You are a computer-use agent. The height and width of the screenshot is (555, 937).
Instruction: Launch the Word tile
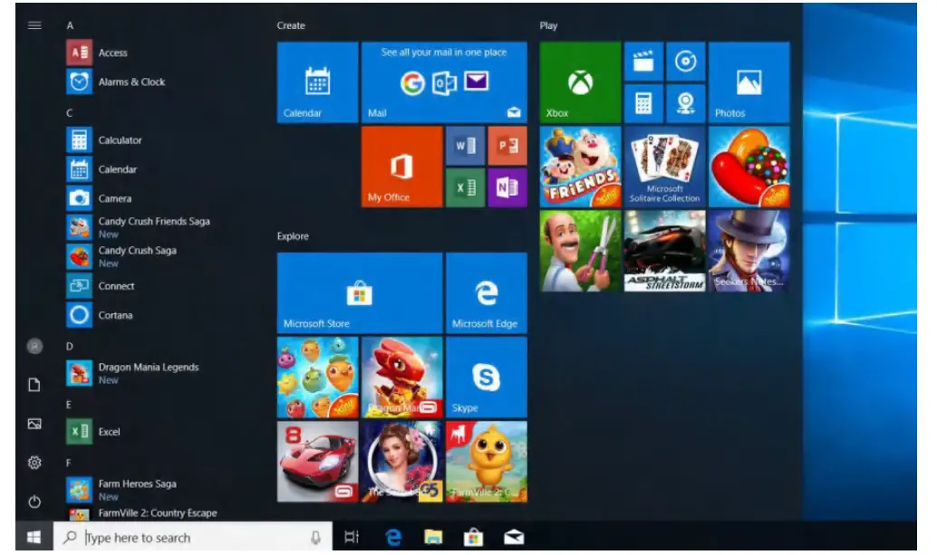(x=465, y=146)
